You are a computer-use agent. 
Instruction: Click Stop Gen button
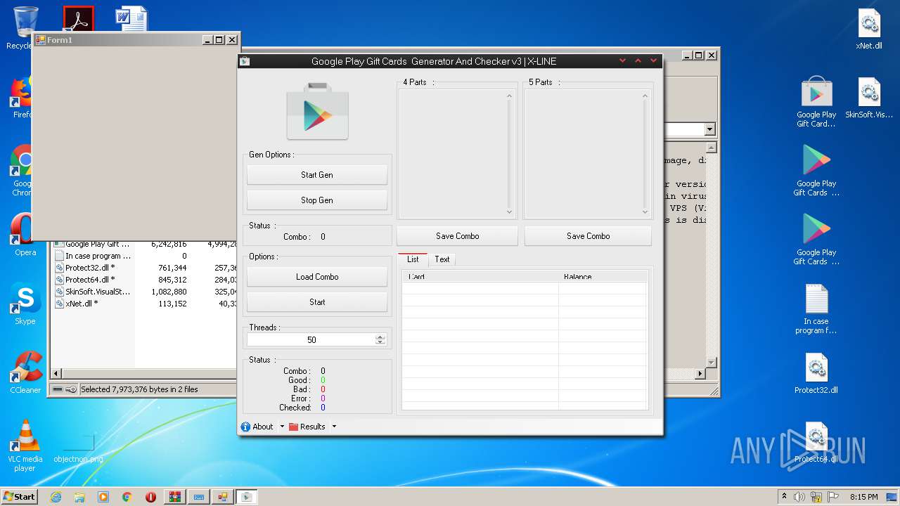317,200
